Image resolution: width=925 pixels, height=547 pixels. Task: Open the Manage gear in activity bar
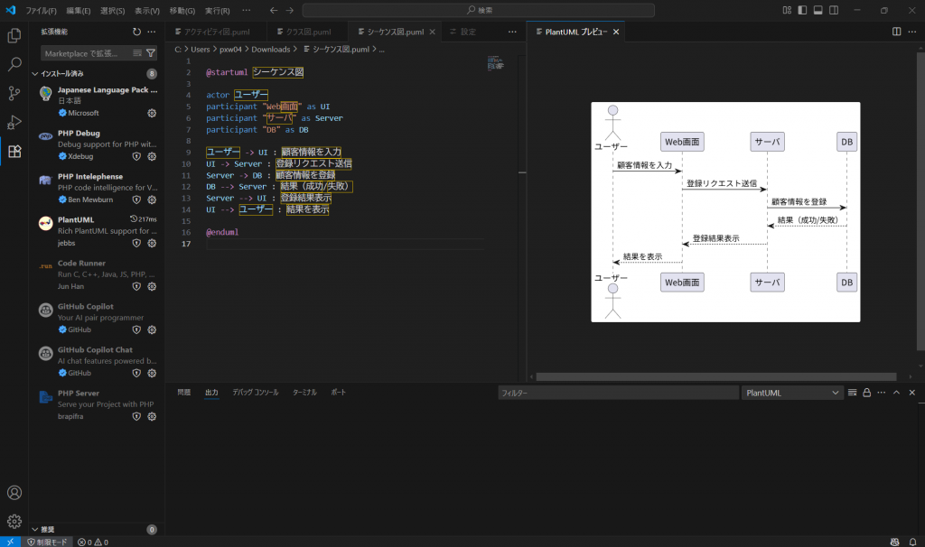click(14, 522)
